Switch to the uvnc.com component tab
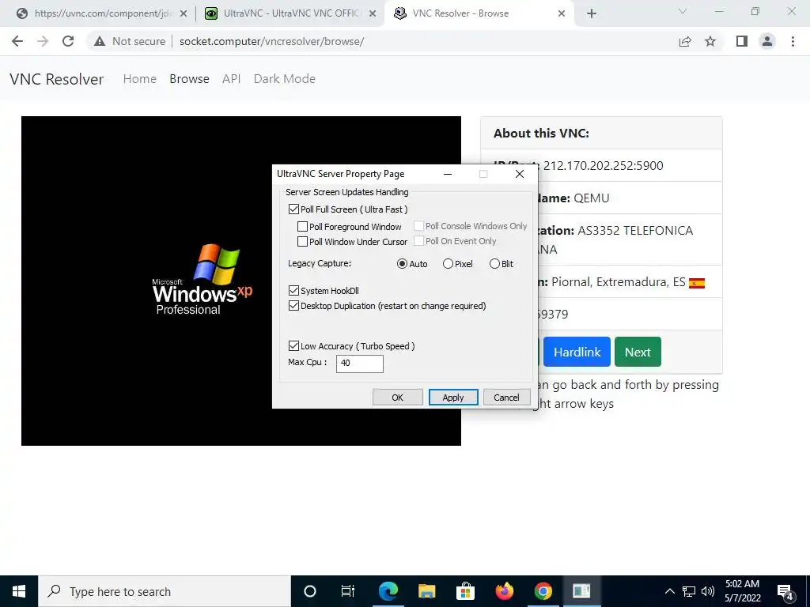The image size is (810, 607). pos(100,13)
